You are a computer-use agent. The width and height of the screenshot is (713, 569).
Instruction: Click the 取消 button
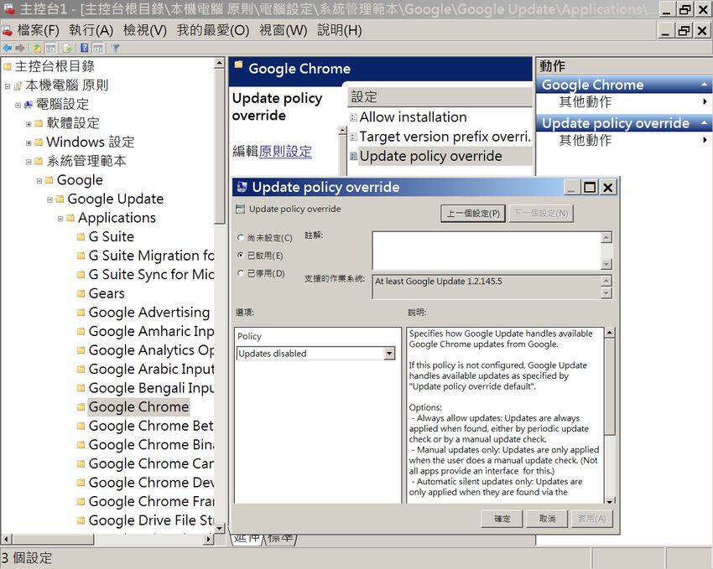547,519
